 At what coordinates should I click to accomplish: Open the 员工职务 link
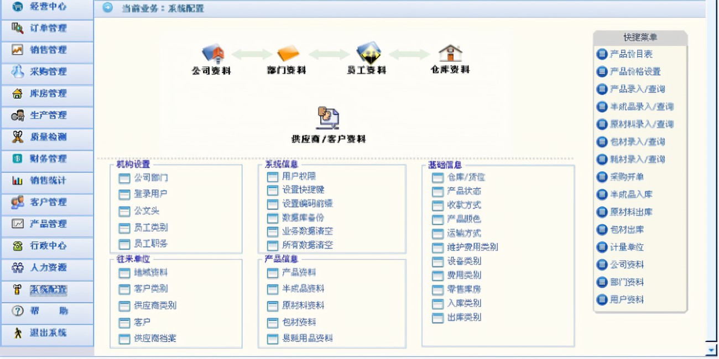pyautogui.click(x=150, y=244)
